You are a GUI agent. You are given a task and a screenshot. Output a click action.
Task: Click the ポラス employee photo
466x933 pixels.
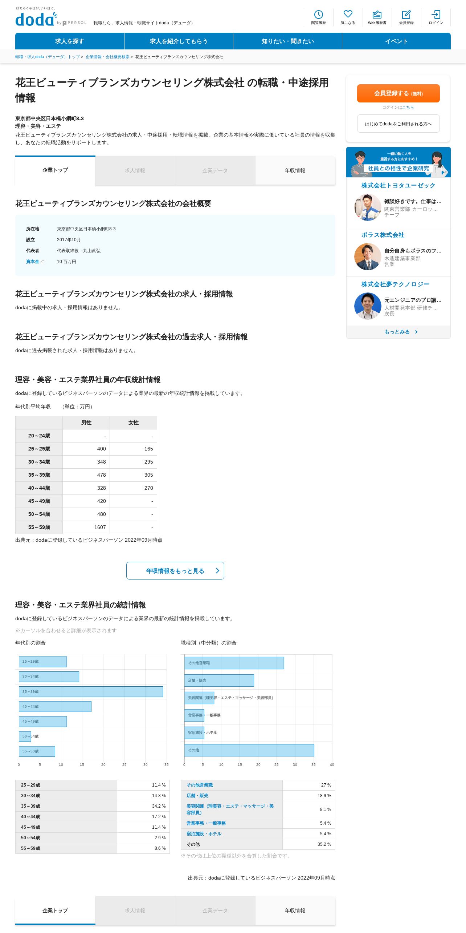[x=368, y=257]
